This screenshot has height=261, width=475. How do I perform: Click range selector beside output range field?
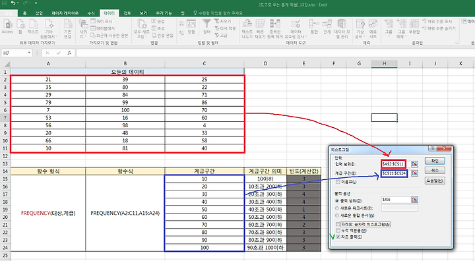pos(414,200)
